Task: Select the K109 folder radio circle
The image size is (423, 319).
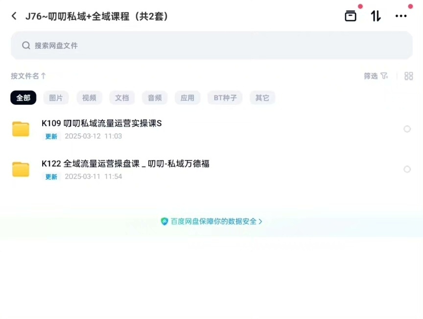Action: [x=407, y=129]
